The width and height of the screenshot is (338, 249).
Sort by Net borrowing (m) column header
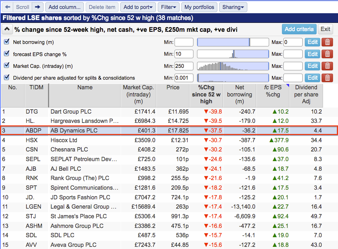click(x=240, y=95)
